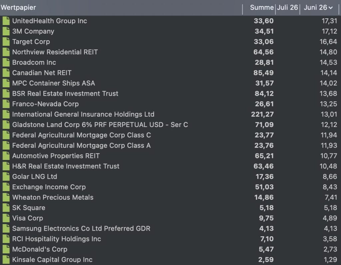The height and width of the screenshot is (265, 341).
Task: Click the Kinsale Capital Group Inc icon
Action: [x=6, y=260]
